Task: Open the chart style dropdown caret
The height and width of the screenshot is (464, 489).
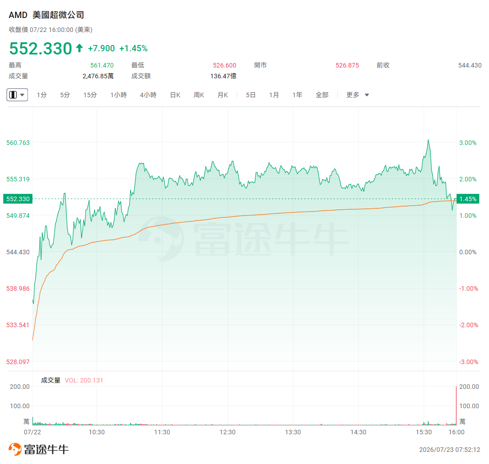Action: [22, 95]
